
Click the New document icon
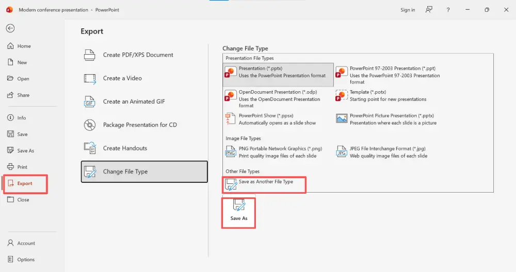point(10,62)
